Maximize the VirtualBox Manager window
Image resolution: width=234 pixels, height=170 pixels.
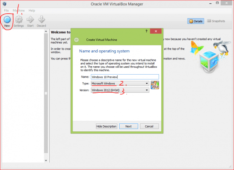(217, 3)
